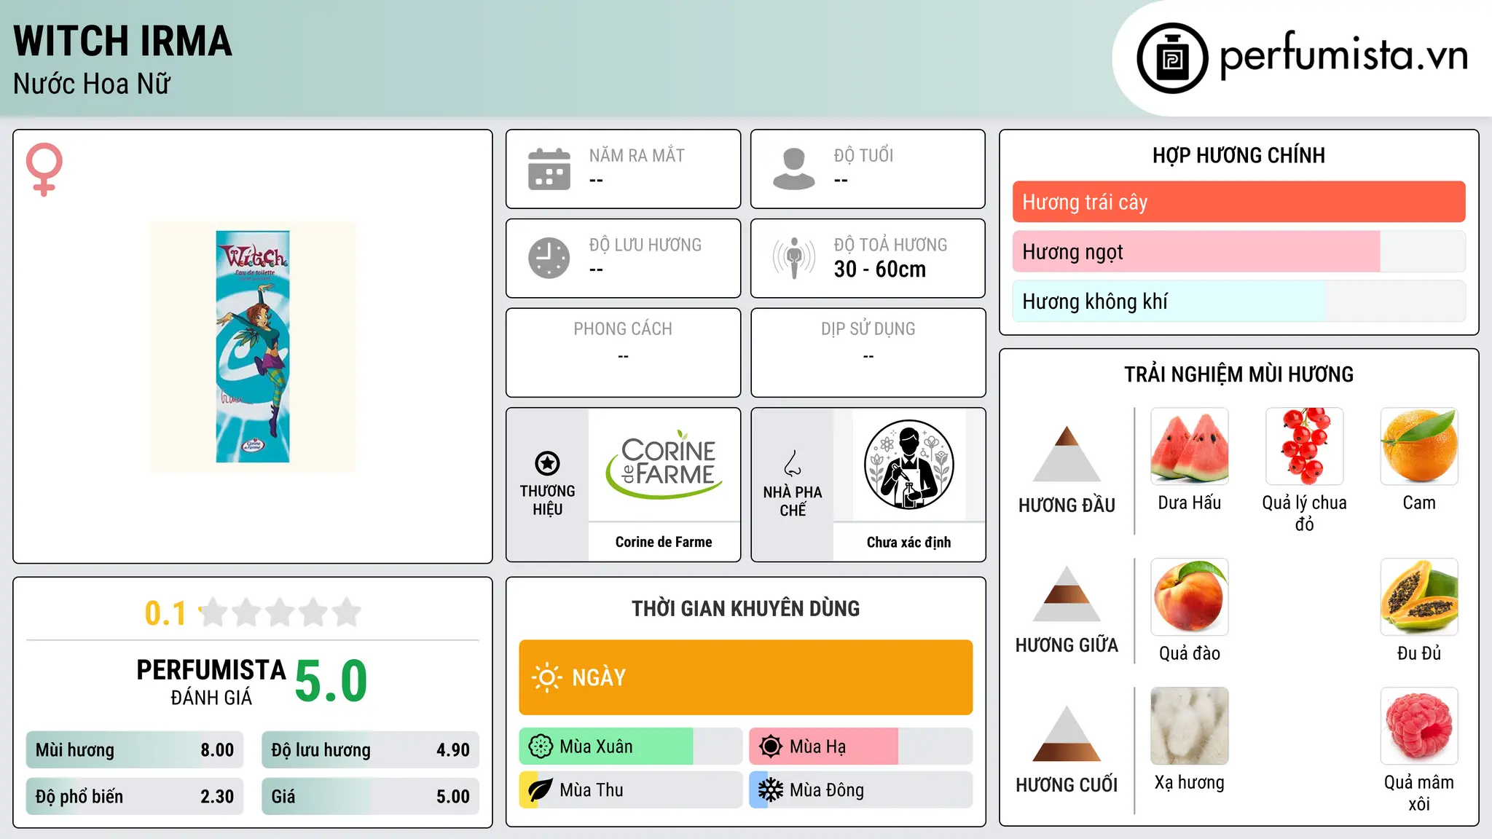Click the pink female gender symbol
The image size is (1492, 839).
pos(44,169)
